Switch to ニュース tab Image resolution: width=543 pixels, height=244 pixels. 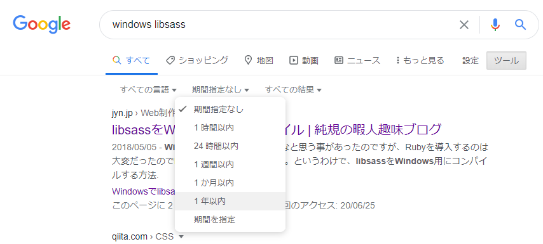pos(357,61)
